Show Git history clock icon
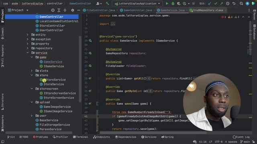Screen dimensions: 257x144 (228, 4)
